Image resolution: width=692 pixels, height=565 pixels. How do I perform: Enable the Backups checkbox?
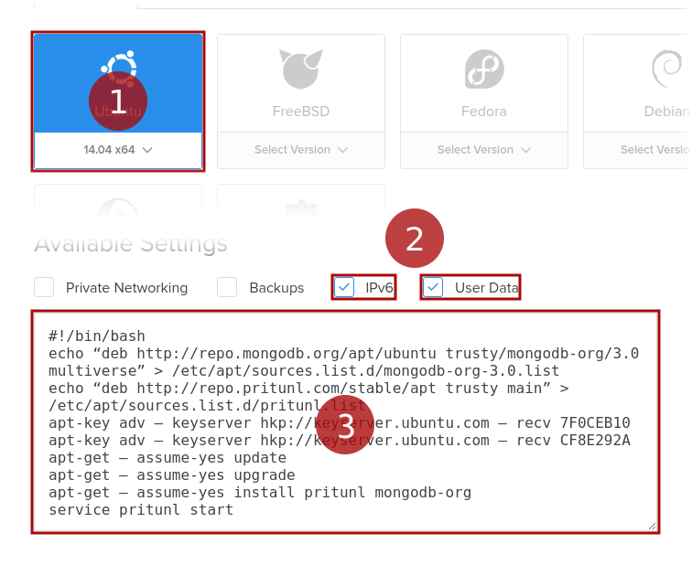pyautogui.click(x=227, y=287)
